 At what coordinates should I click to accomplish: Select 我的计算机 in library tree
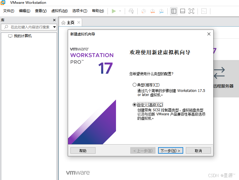click(23, 36)
